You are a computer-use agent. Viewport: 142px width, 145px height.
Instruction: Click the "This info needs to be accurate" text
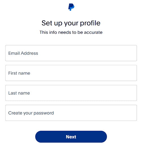71,32
